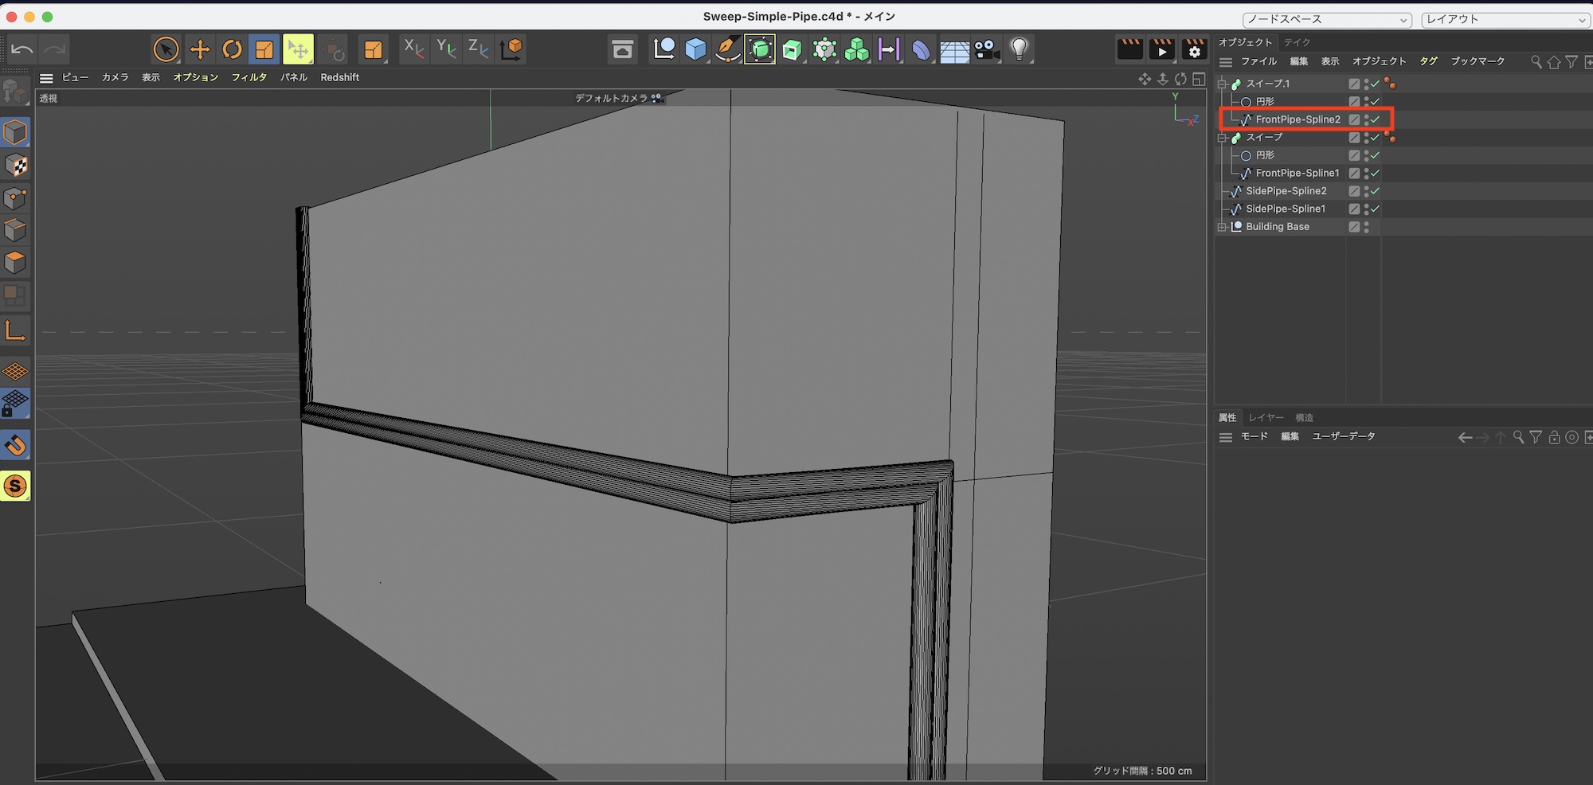Image resolution: width=1593 pixels, height=785 pixels.
Task: Open the ノードスペース dropdown
Action: pos(1327,19)
